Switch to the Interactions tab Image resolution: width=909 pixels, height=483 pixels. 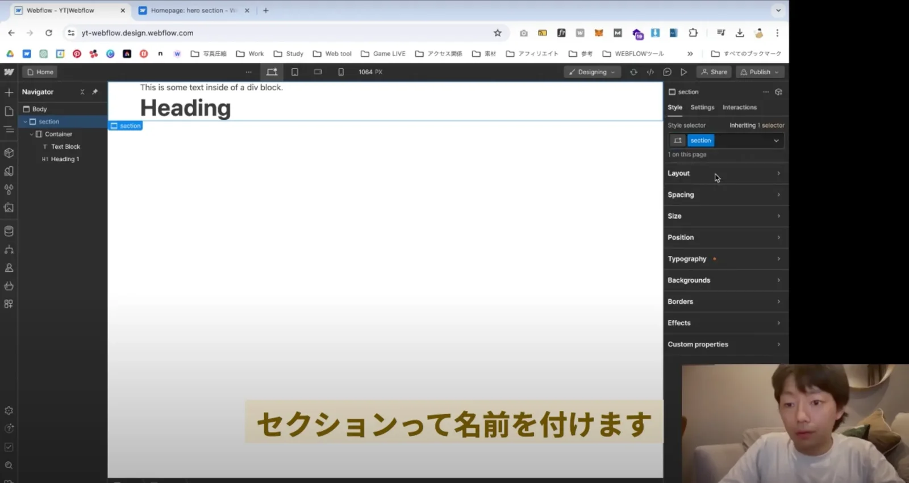[739, 107]
